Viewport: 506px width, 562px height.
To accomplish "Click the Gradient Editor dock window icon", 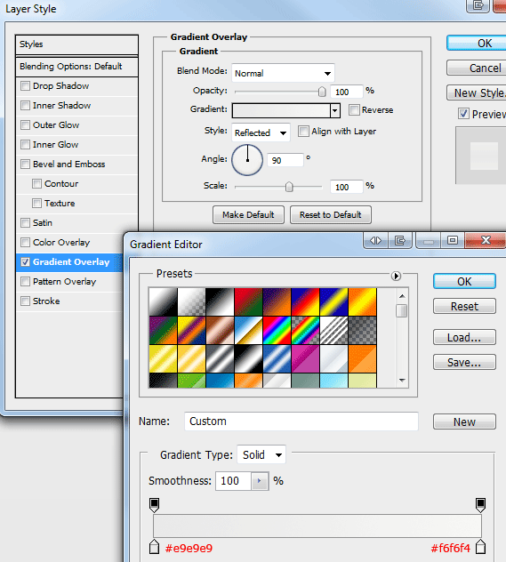I will click(399, 240).
